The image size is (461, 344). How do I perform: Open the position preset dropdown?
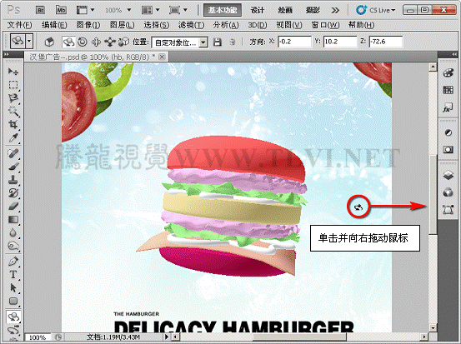pos(180,42)
